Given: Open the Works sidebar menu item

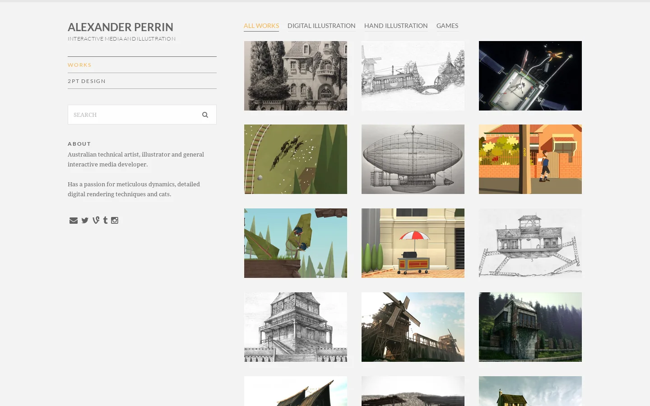Looking at the screenshot, I should [x=142, y=65].
